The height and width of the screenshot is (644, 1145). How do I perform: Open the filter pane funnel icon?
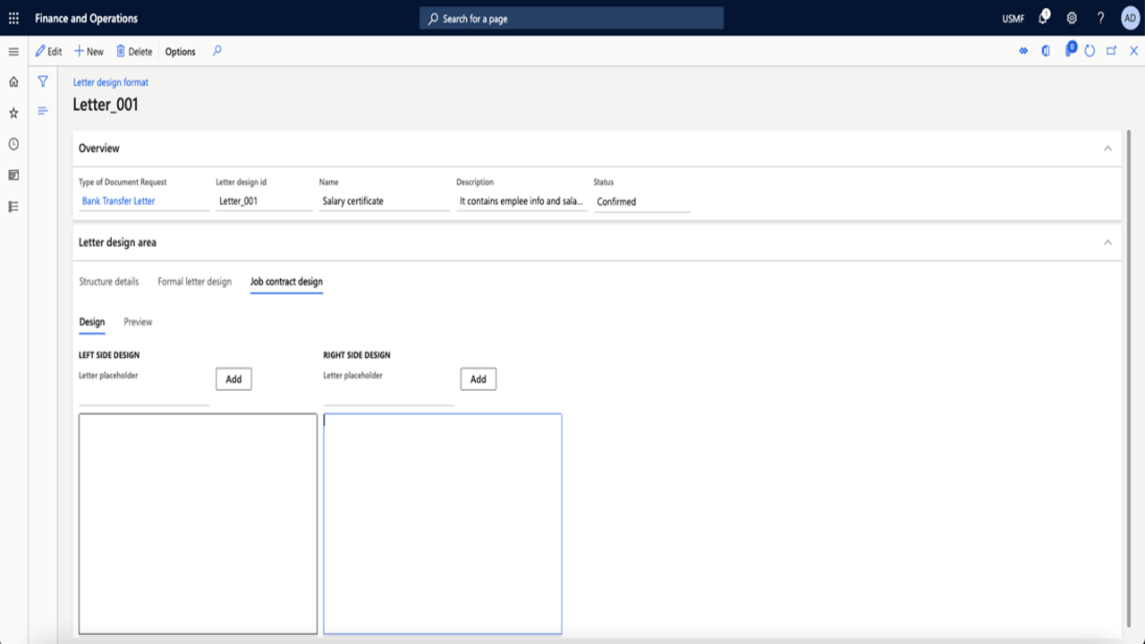coord(42,80)
